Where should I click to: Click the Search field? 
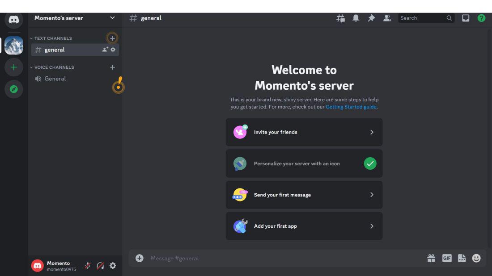(426, 18)
